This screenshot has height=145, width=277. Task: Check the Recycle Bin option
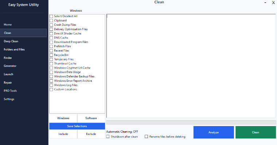[x=51, y=55]
